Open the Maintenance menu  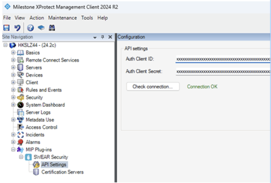click(62, 18)
